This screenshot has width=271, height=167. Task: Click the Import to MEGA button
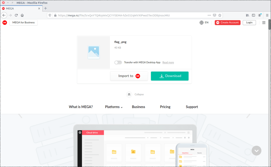click(129, 76)
